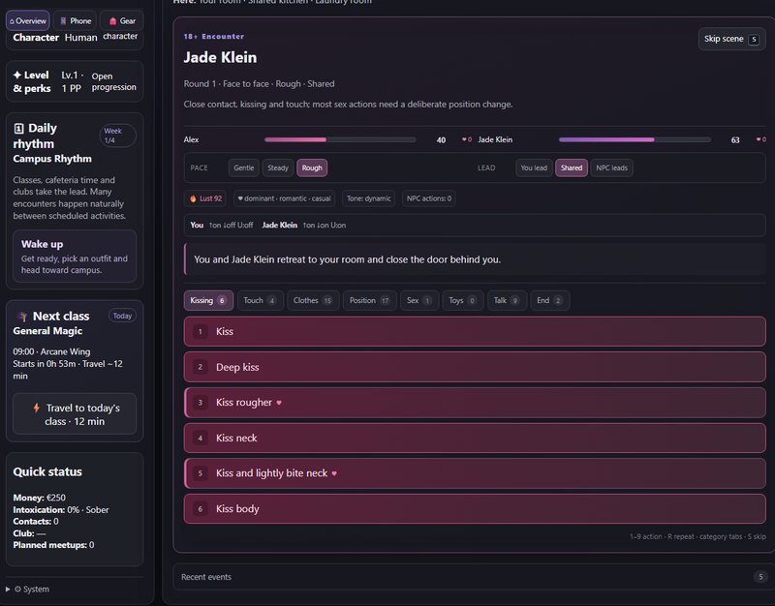Click the Campus Rhythm subtitle
Viewport: 775px width, 606px height.
[x=52, y=159]
